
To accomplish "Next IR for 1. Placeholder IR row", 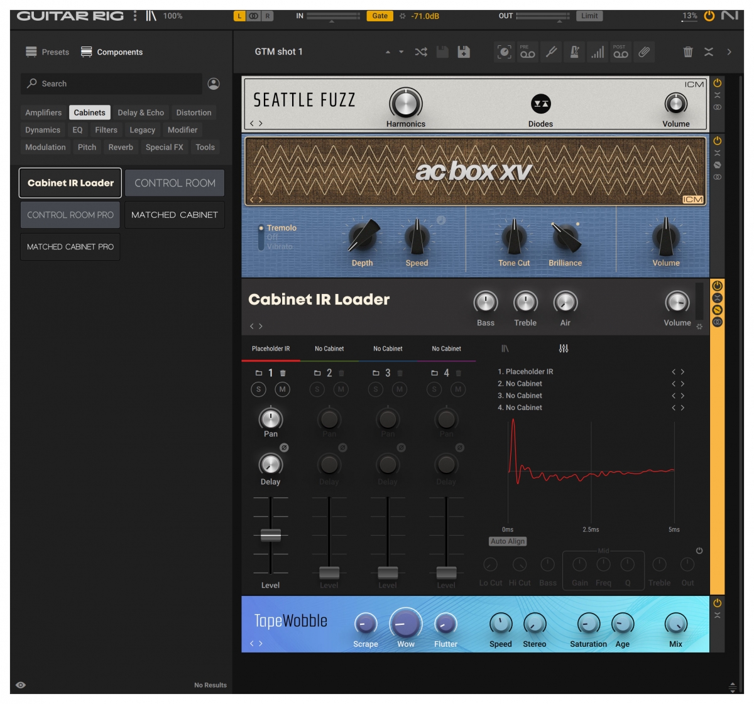I will point(682,372).
